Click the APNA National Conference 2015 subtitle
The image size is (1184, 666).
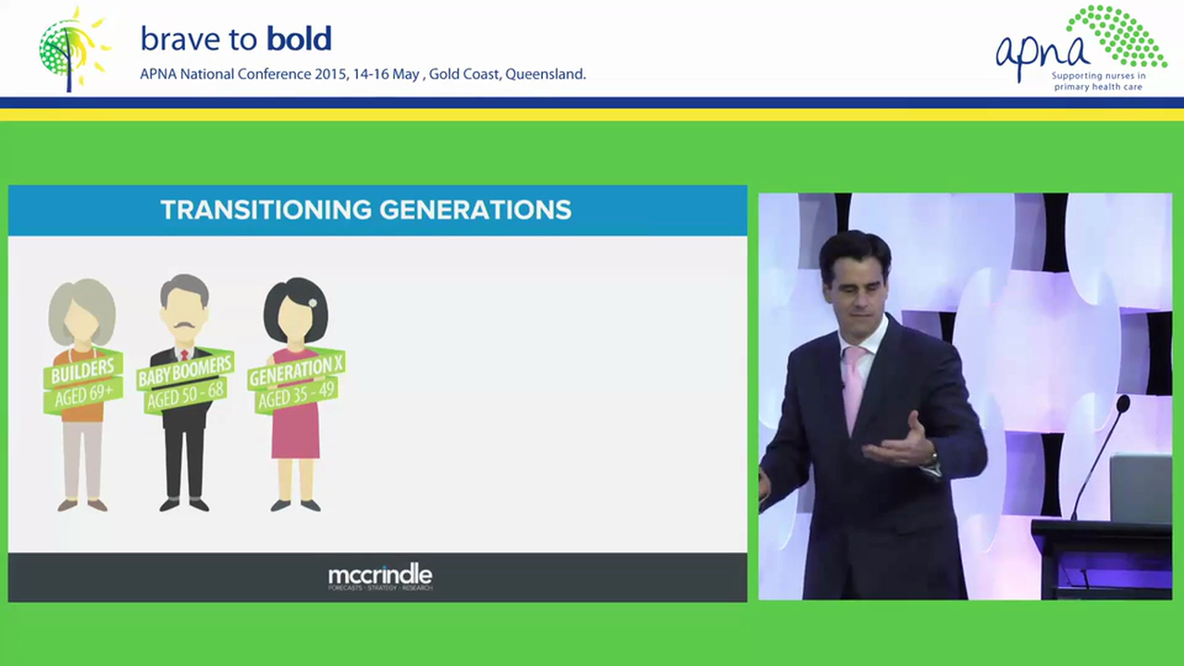[363, 74]
